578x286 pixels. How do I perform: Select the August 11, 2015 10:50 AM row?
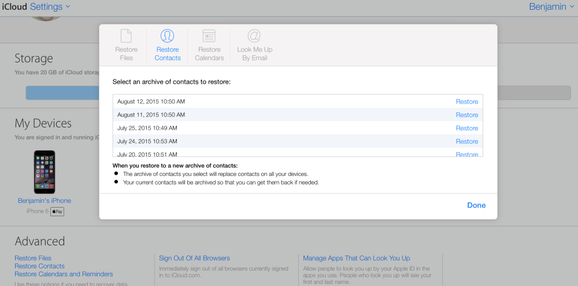pyautogui.click(x=298, y=114)
